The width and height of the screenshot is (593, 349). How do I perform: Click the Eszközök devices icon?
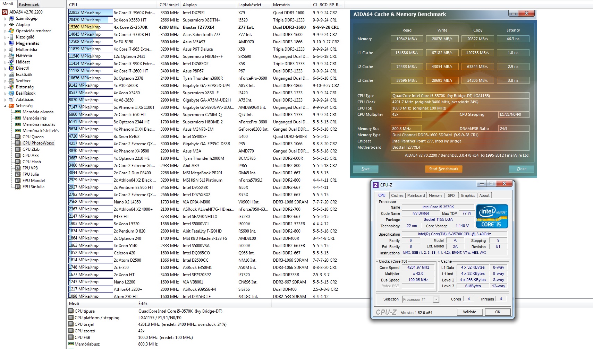(x=11, y=75)
